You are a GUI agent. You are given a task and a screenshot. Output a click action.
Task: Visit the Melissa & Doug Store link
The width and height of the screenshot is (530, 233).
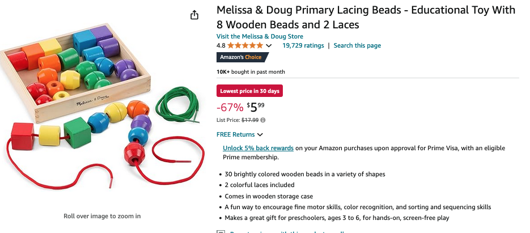pos(260,36)
